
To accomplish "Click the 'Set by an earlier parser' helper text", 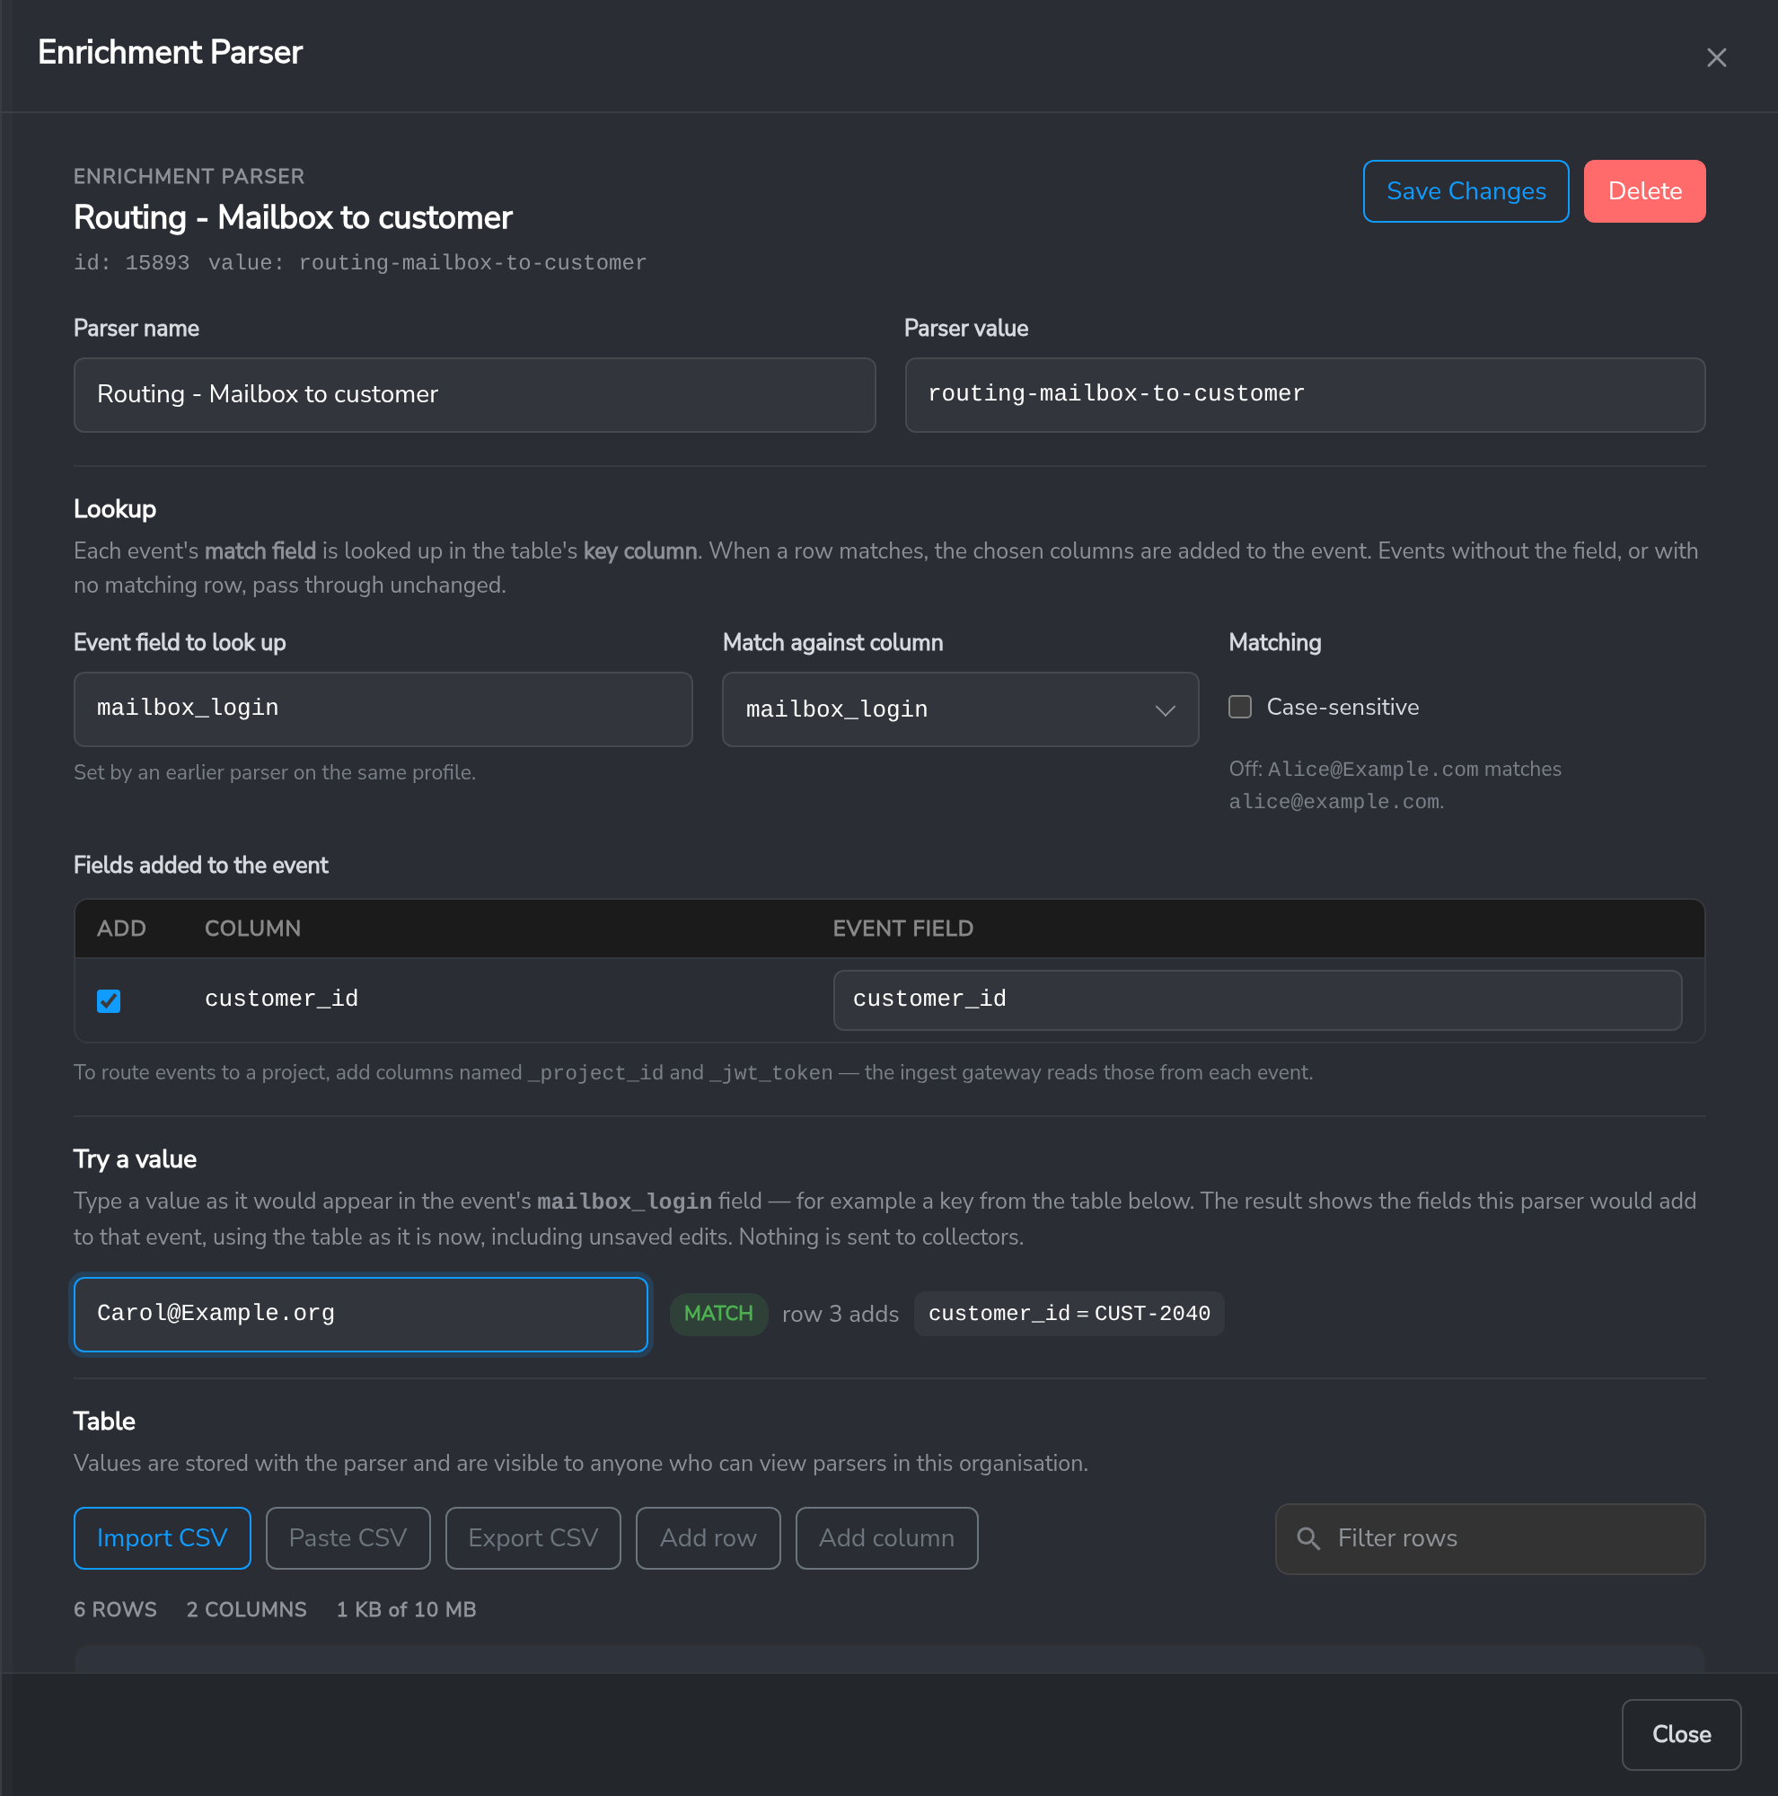I will click(274, 773).
